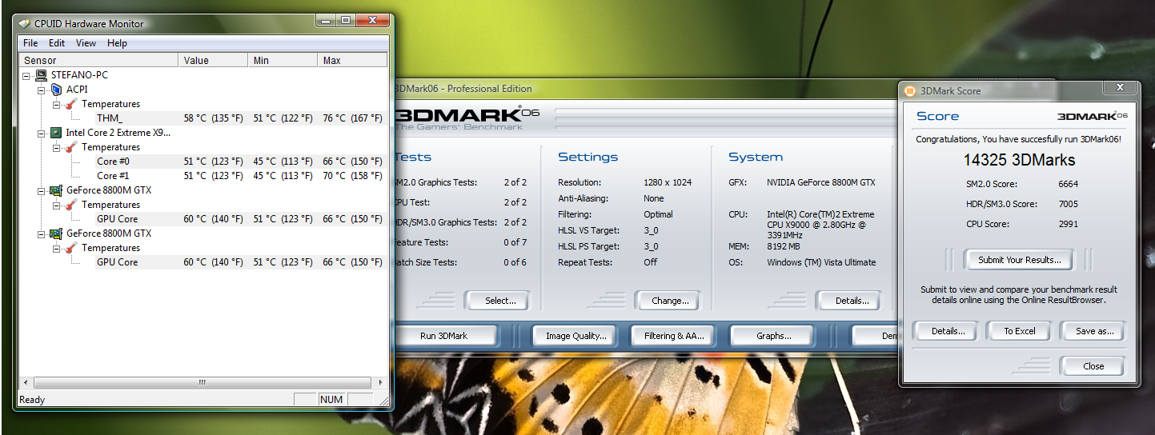The height and width of the screenshot is (435, 1155).
Task: Click the SM2.0 Score value 6664
Action: click(1068, 184)
